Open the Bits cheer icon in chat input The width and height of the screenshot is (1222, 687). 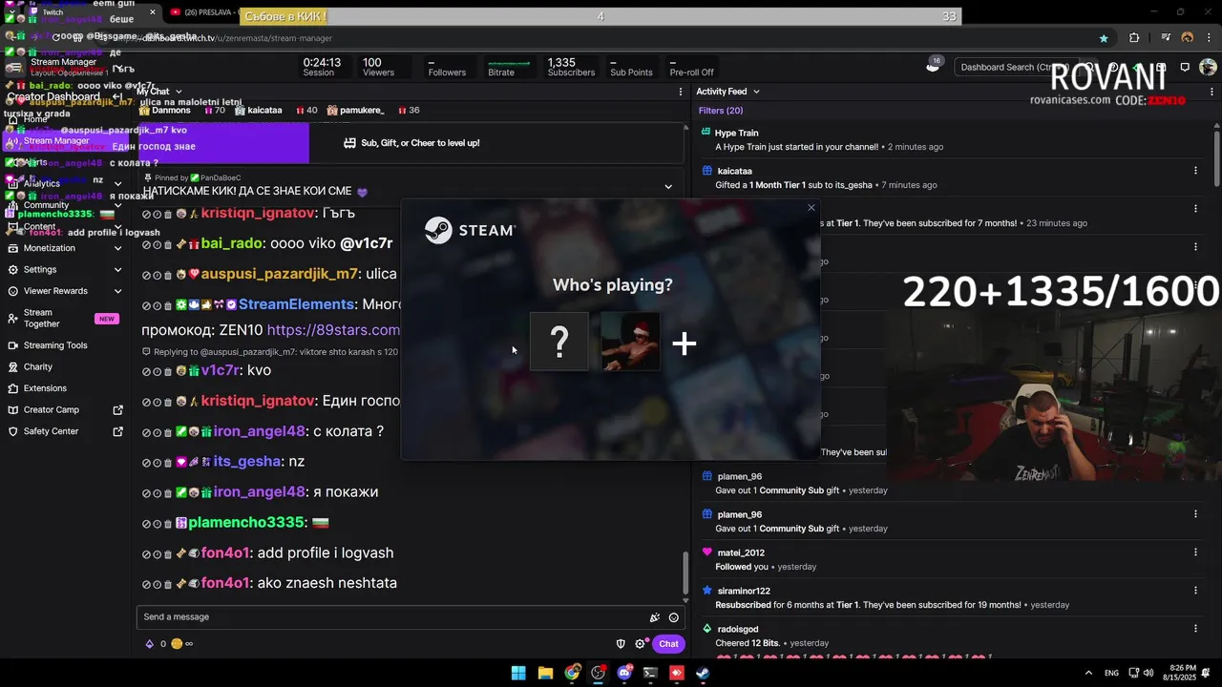pos(655,617)
